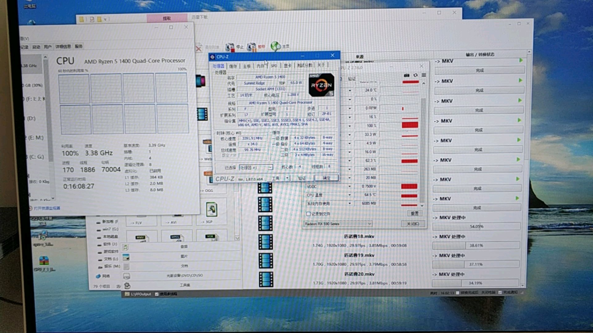Click scroll-down arrow of format list

pyautogui.click(x=237, y=238)
